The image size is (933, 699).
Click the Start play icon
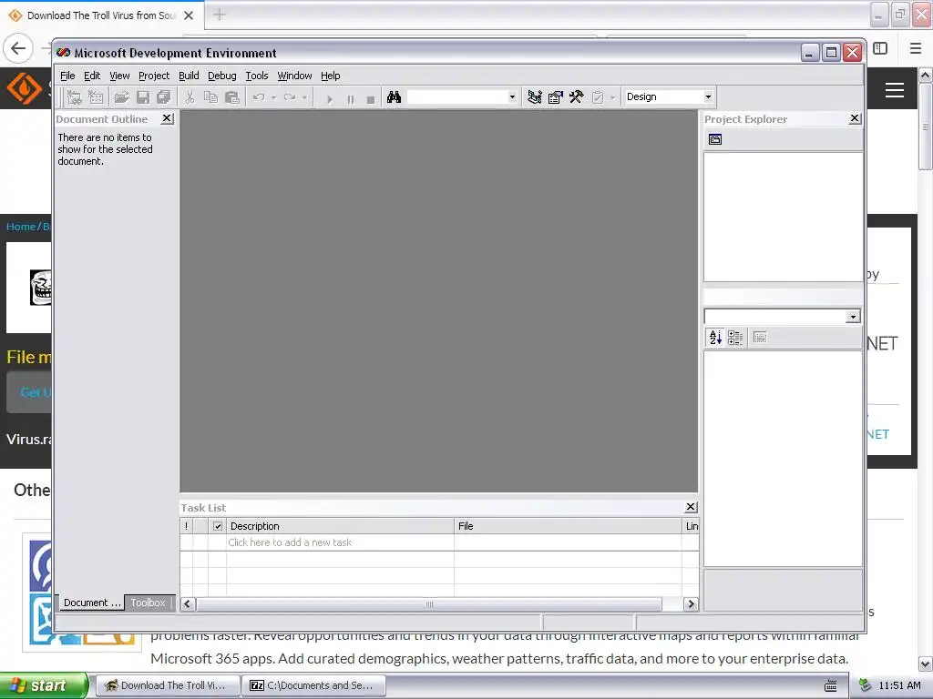coord(330,99)
